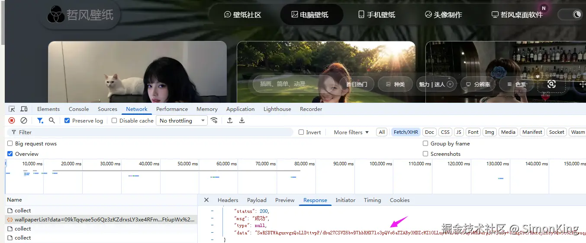Select the Font type filter

tap(473, 132)
